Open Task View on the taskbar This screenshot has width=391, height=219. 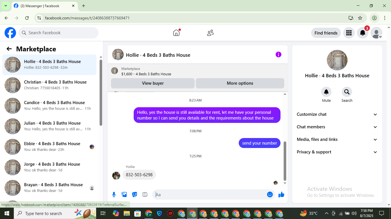coord(103,213)
